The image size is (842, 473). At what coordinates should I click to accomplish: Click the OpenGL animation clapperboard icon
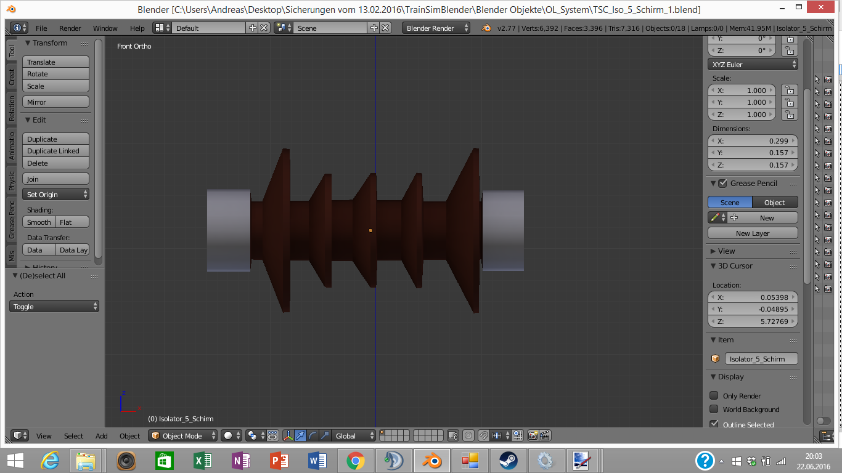coord(545,435)
